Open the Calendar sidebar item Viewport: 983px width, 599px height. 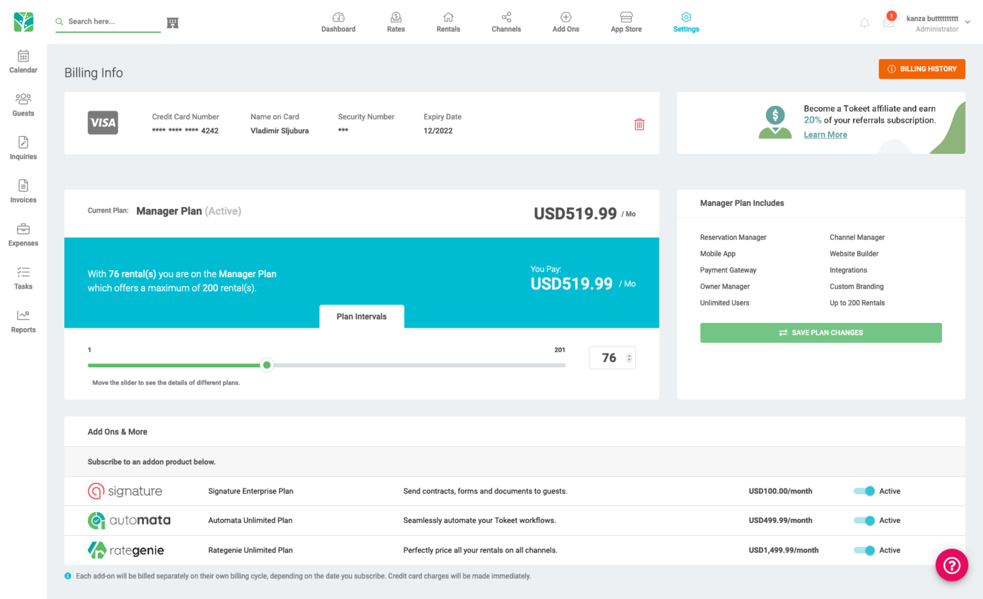click(x=23, y=62)
